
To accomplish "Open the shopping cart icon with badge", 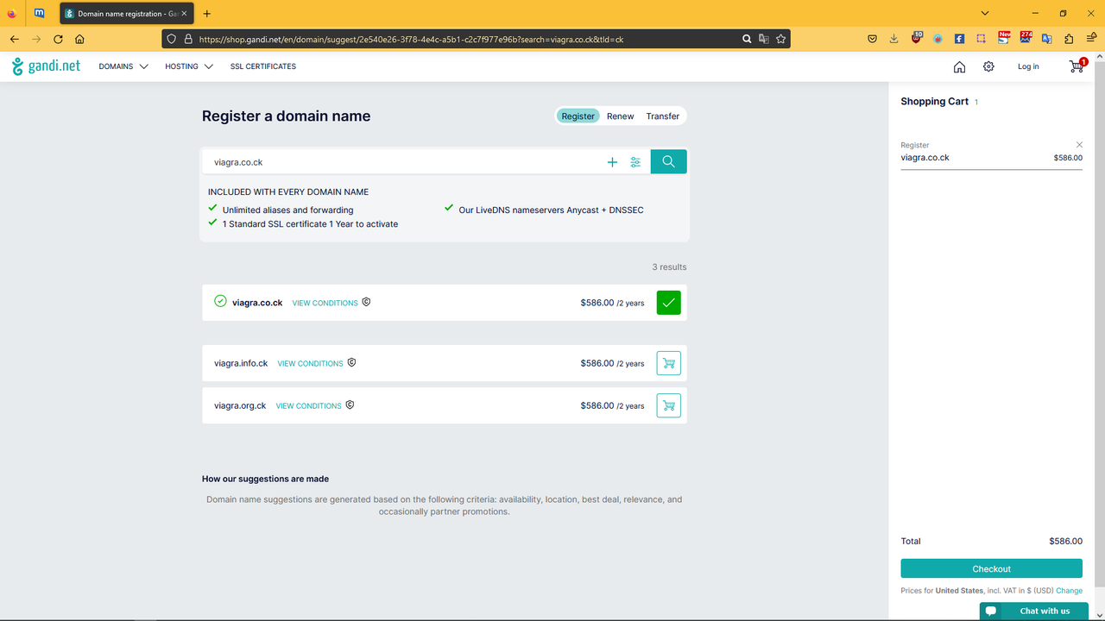I will [1077, 66].
